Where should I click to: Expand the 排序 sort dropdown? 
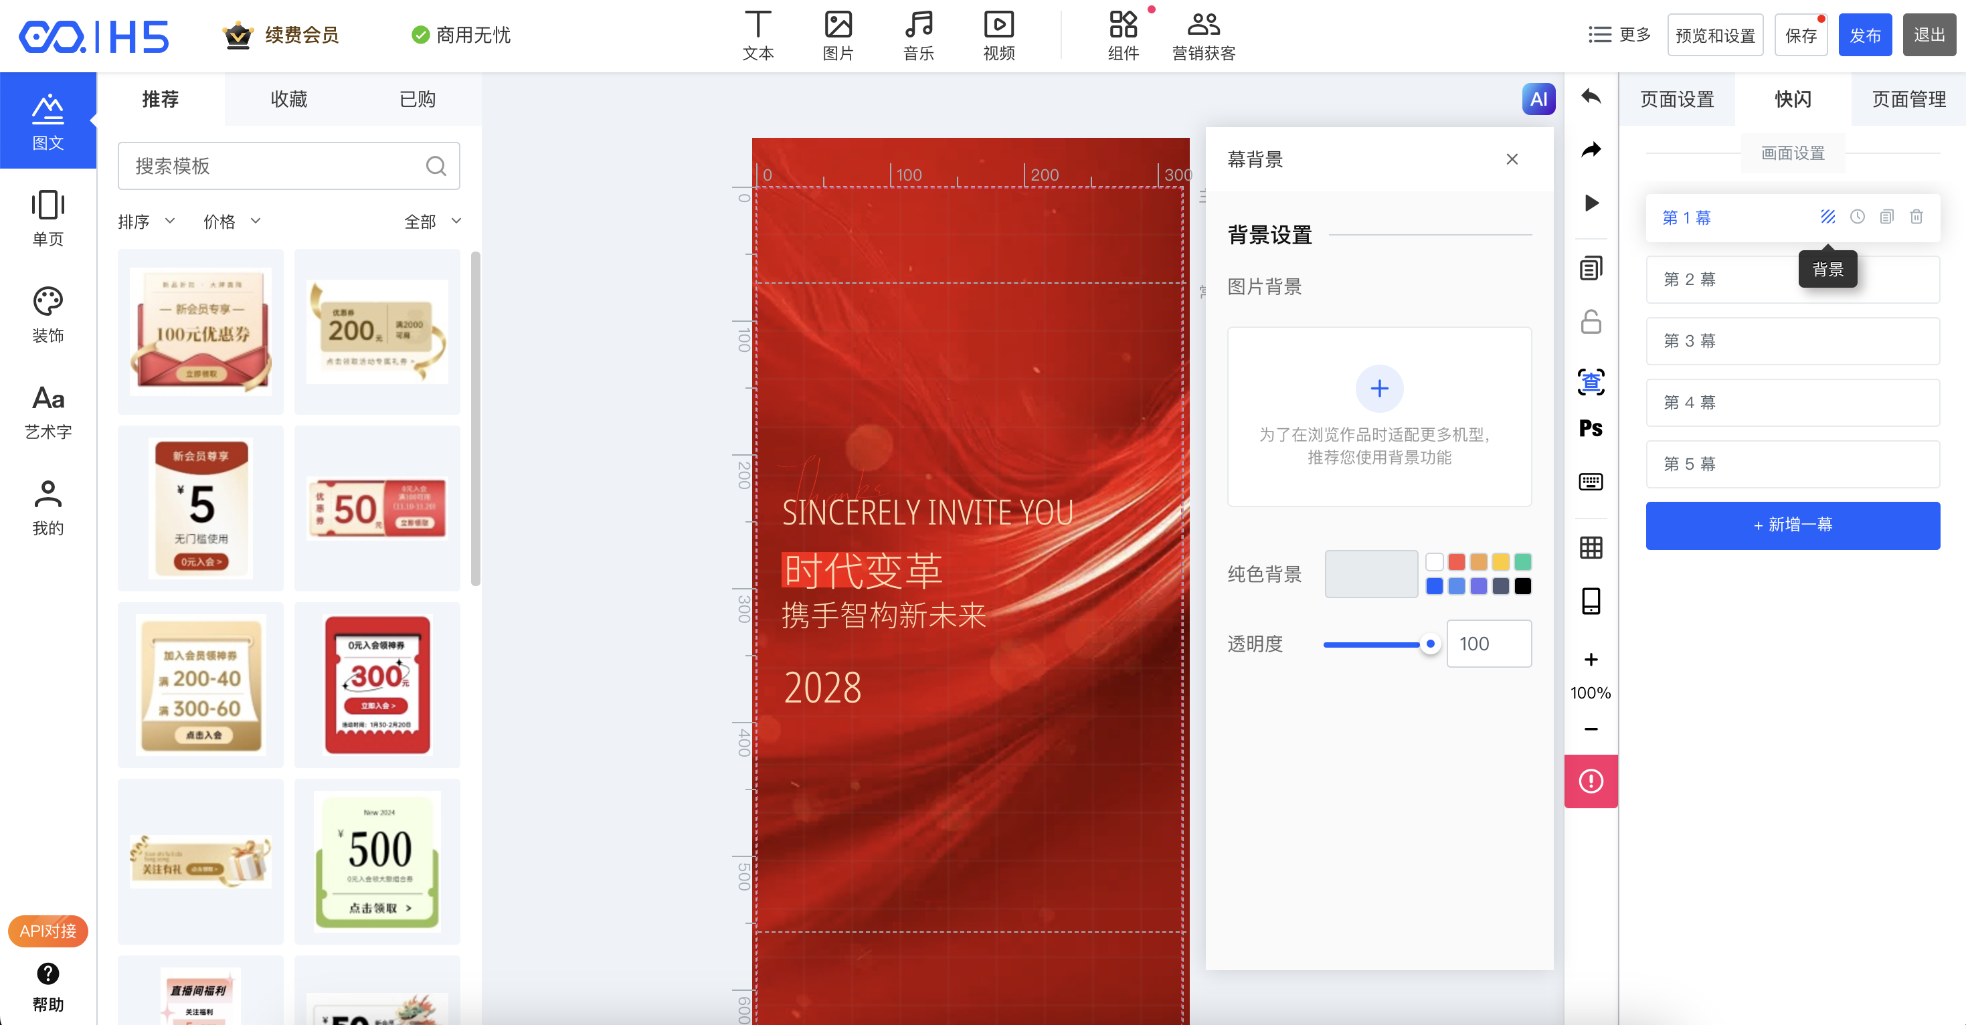pyautogui.click(x=147, y=221)
